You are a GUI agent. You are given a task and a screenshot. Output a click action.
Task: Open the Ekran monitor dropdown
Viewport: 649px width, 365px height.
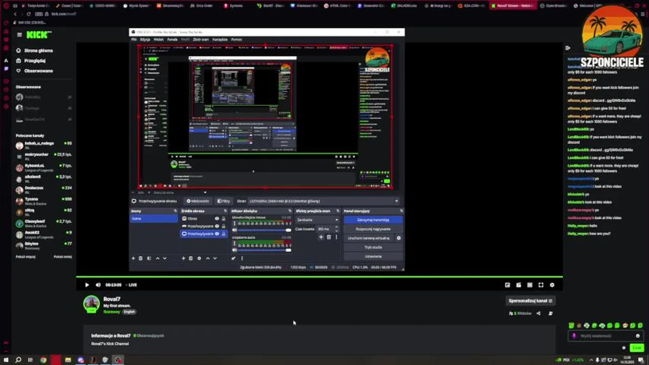pyautogui.click(x=323, y=201)
